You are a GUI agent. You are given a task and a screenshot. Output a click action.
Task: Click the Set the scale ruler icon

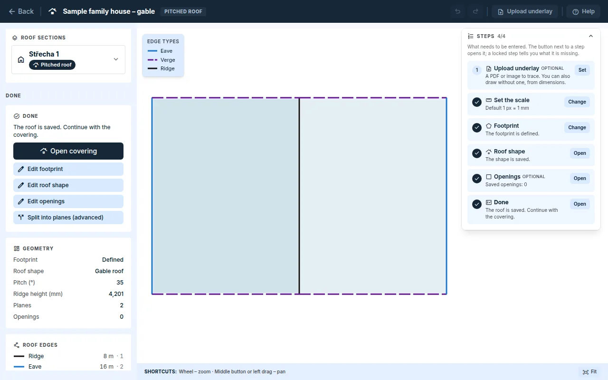tap(489, 100)
